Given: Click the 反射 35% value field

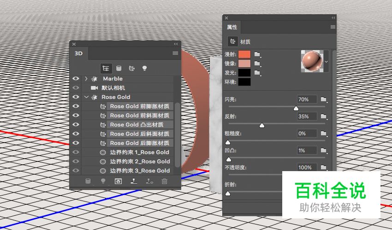Looking at the screenshot, I should pyautogui.click(x=307, y=116).
